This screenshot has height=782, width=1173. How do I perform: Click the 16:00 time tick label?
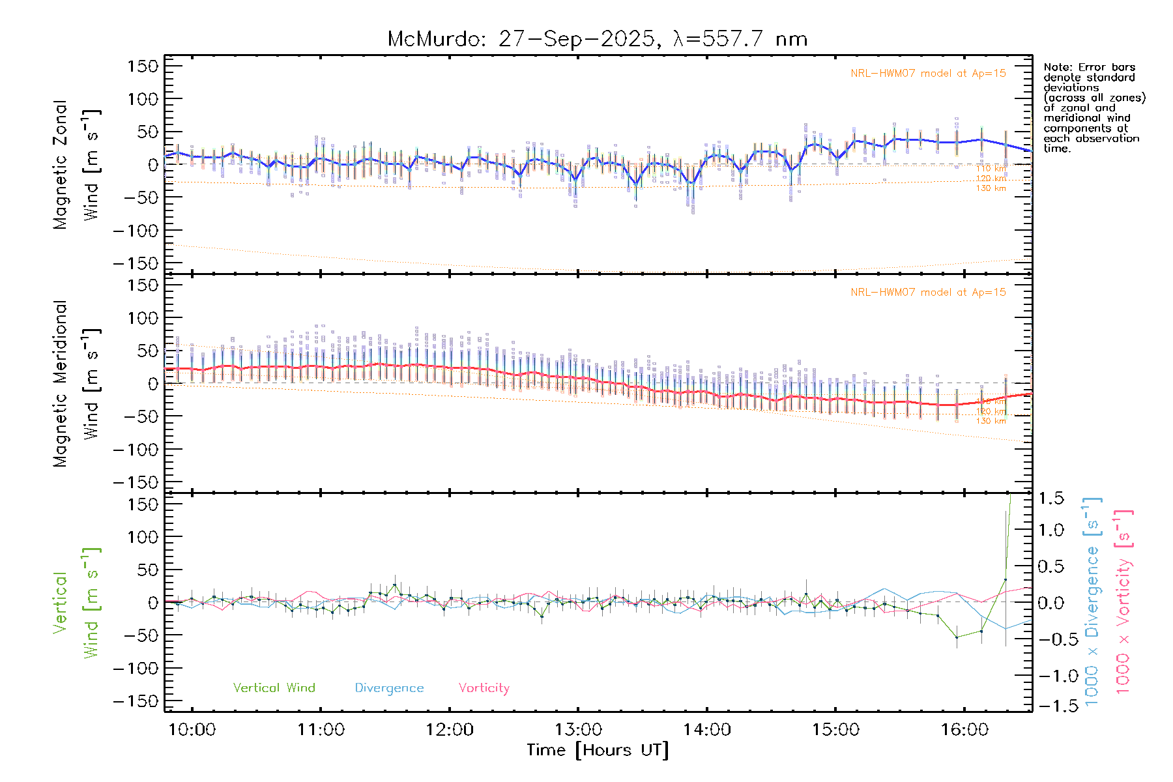pos(964,729)
